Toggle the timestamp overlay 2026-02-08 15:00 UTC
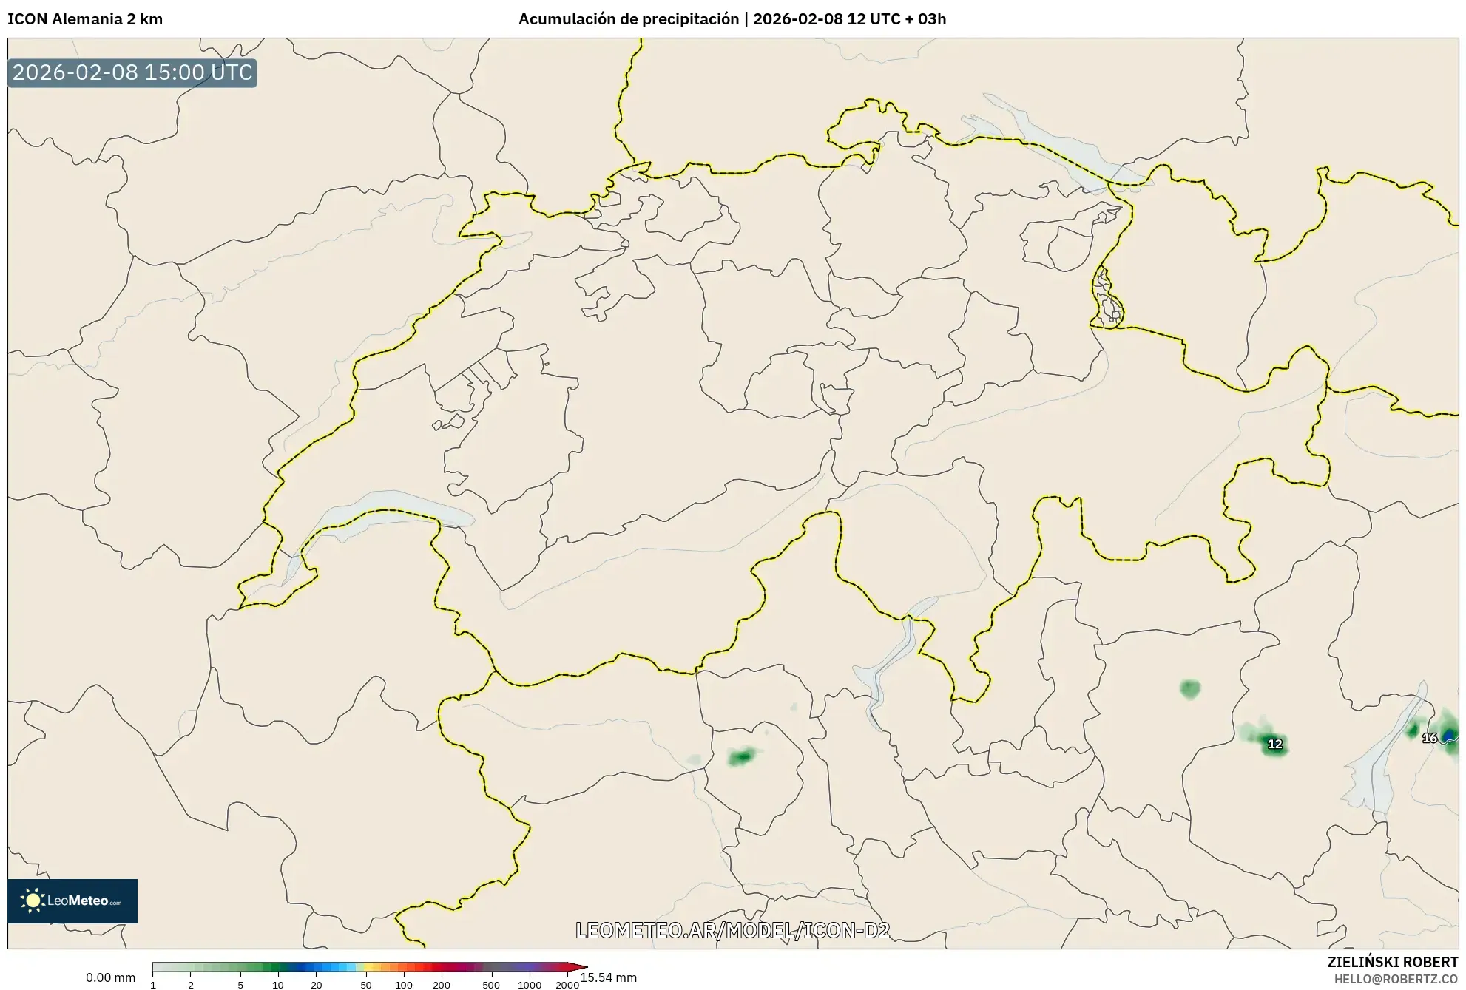The height and width of the screenshot is (990, 1466). click(133, 72)
